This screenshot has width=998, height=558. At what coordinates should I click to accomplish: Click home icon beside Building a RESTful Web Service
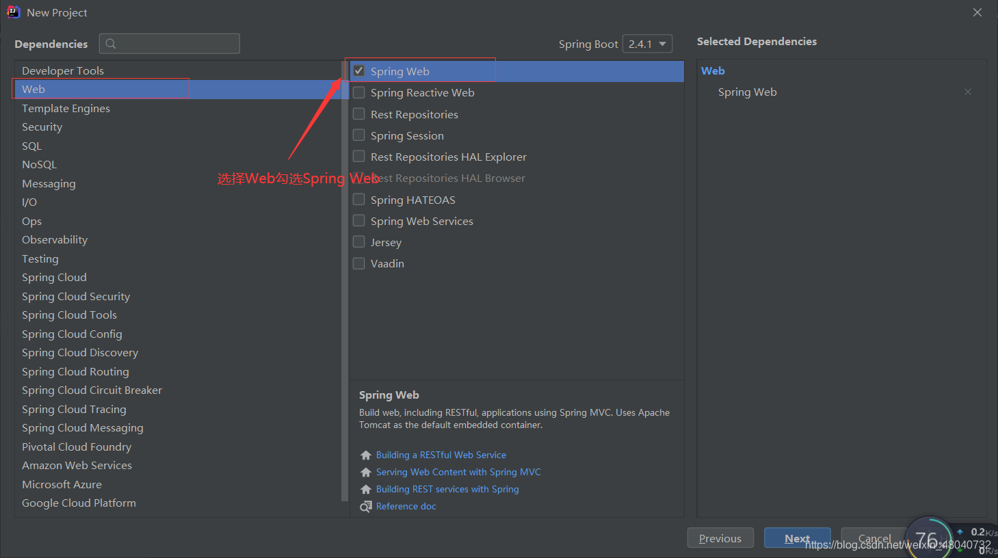(x=366, y=455)
